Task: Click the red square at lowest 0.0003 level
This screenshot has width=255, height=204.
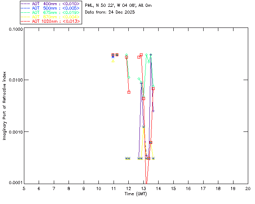Action: coord(149,159)
